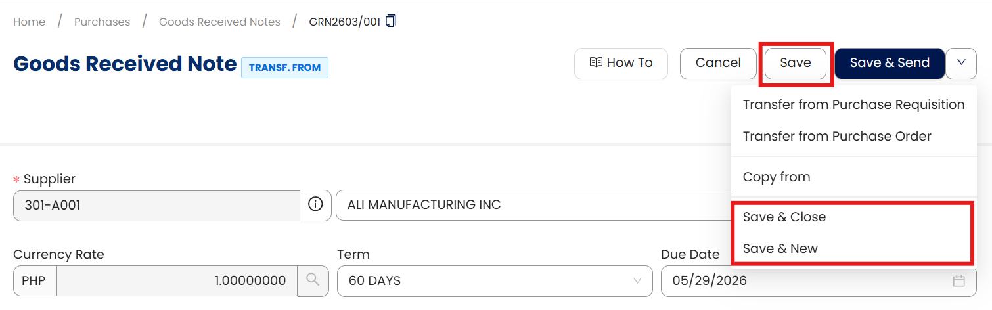Open the How To guide
This screenshot has width=992, height=310.
pos(621,63)
